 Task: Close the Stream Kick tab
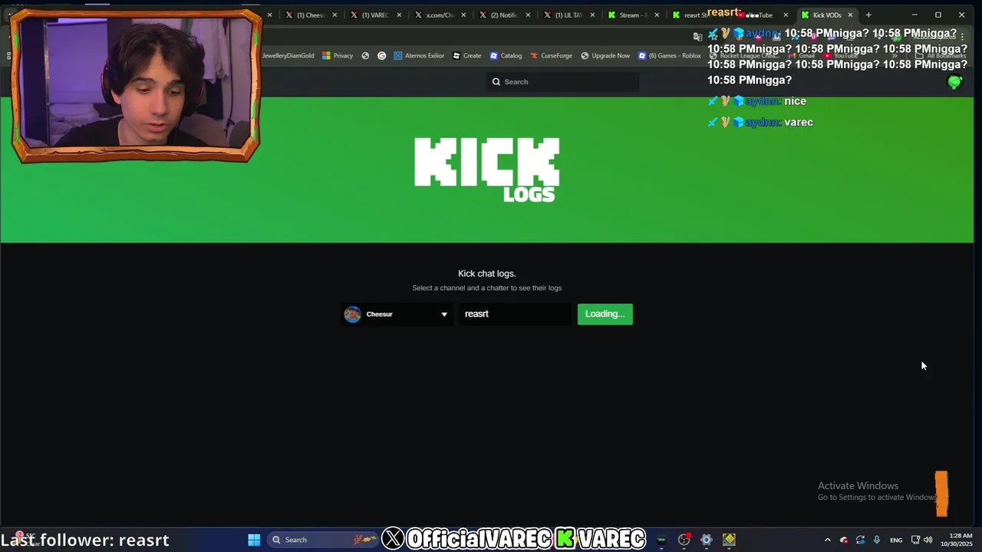657,15
